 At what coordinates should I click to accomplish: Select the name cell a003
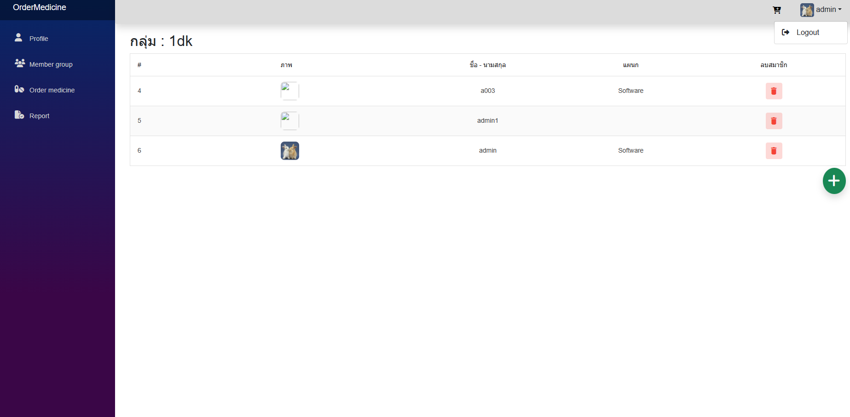488,91
